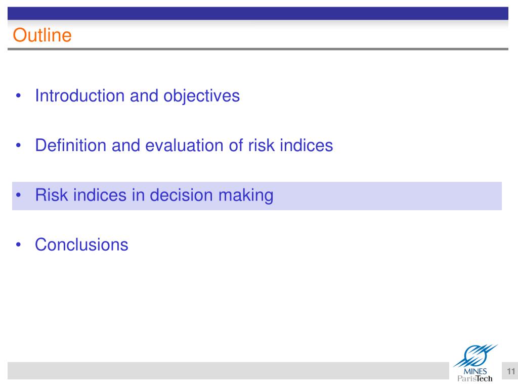This screenshot has height=388, width=518.
Task: Click the bullet dot before Risk indices
Action: click(18, 195)
